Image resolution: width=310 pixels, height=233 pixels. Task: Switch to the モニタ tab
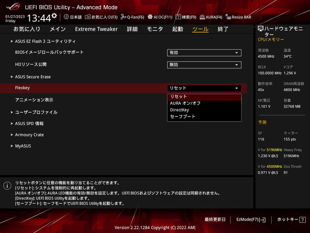pyautogui.click(x=155, y=30)
